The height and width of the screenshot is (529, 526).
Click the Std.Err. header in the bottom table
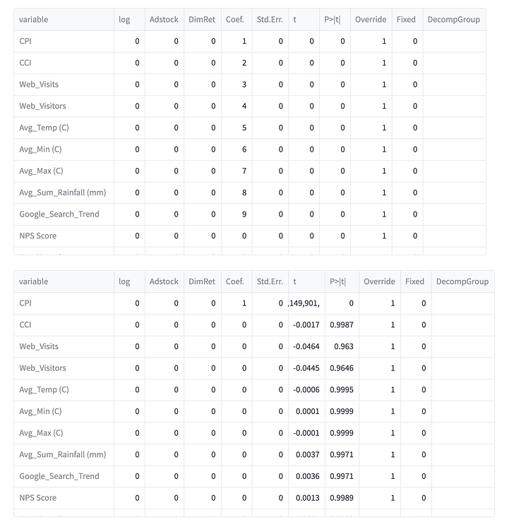coord(270,281)
